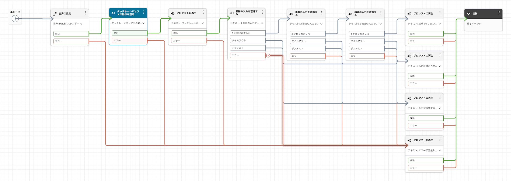Select エラー branch of 入力が想定と異 prompt block

tap(426, 83)
